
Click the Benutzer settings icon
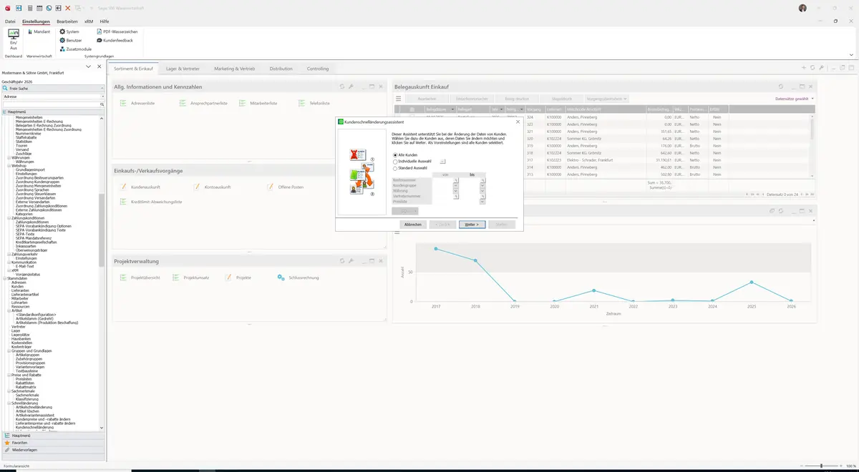pos(62,40)
